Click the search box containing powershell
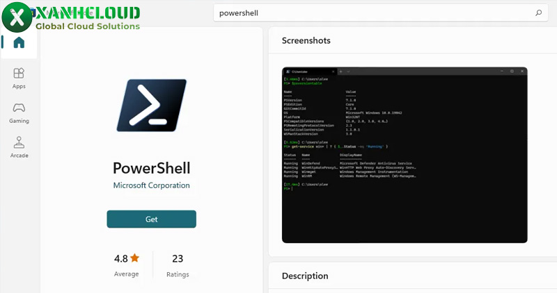The width and height of the screenshot is (557, 293). click(x=380, y=13)
